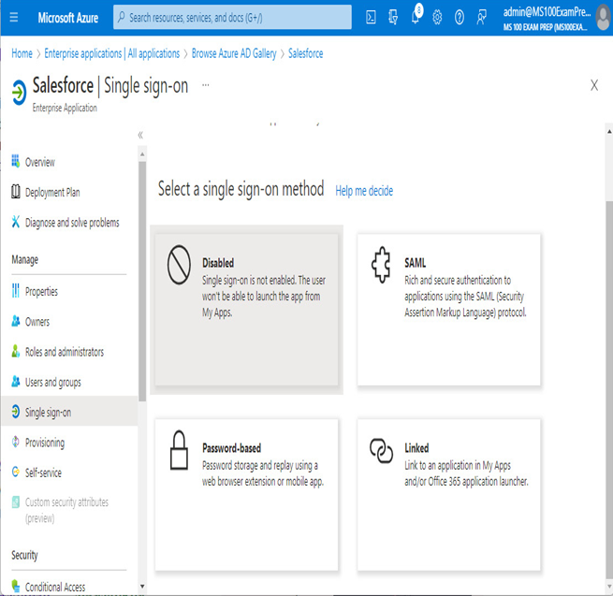Open the Directories and subscriptions filter icon

pos(393,17)
